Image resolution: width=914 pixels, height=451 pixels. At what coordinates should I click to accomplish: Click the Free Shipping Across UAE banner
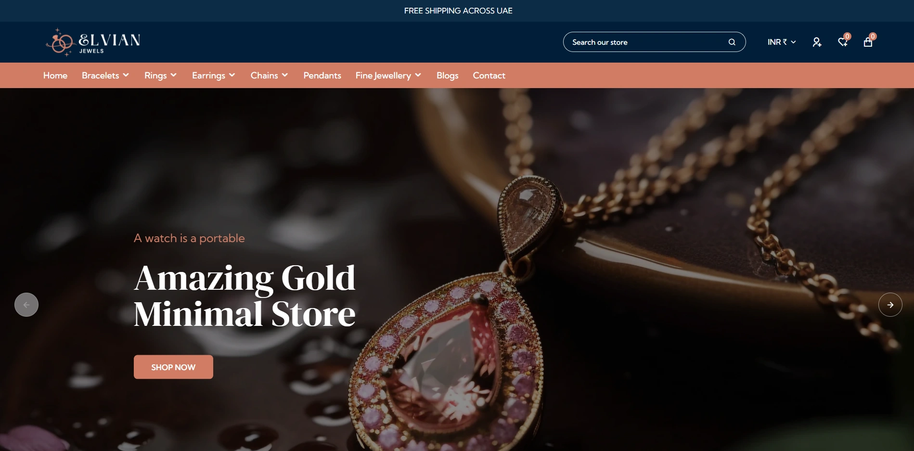point(458,11)
